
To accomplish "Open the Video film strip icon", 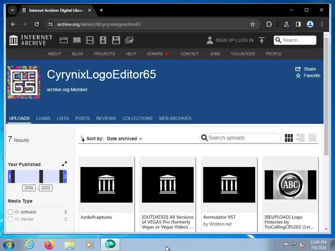I will click(x=90, y=40).
